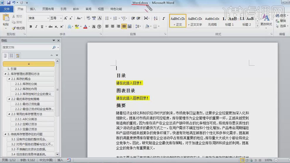Switch to page thumbnails view in navigation
Screen dimensions: 290x163
[11, 56]
